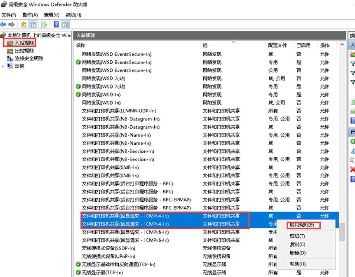Viewport: 355px width, 277px height.
Task: Select 入站规则 in the left tree
Action: click(x=24, y=43)
